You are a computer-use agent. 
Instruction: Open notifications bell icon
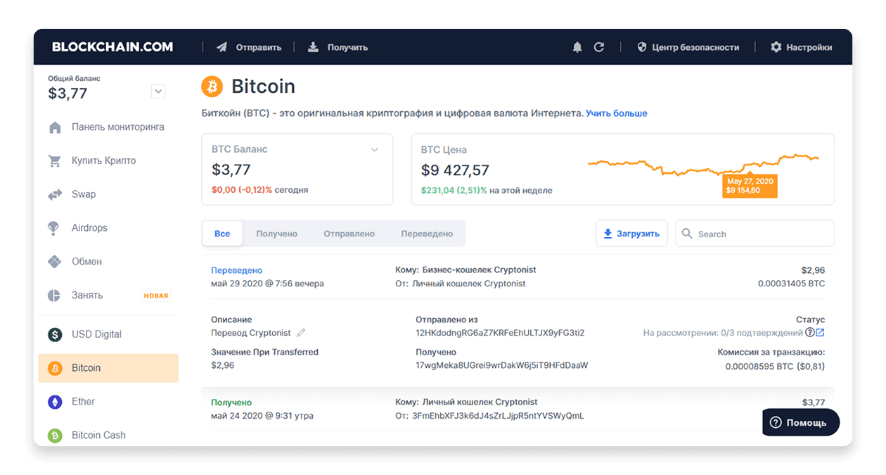coord(577,47)
